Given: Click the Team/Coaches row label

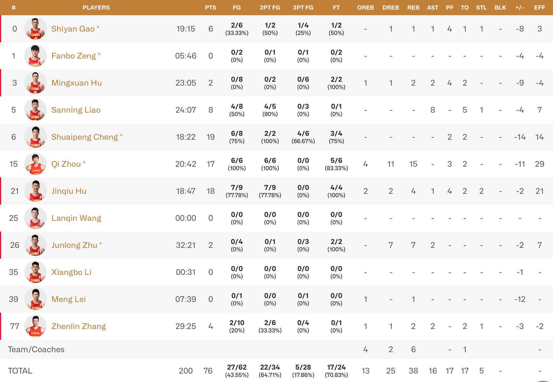Looking at the screenshot, I should point(36,349).
